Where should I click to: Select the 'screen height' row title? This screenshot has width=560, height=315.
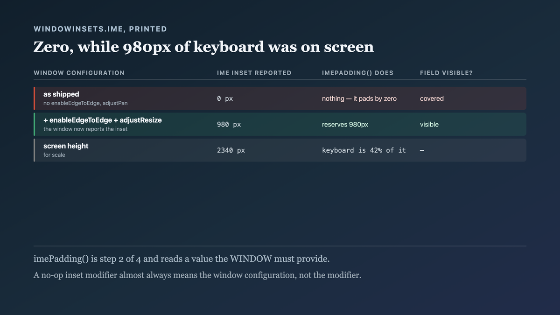click(x=66, y=146)
